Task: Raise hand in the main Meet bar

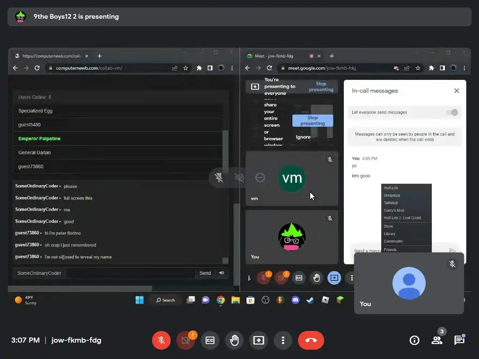Action: click(234, 340)
